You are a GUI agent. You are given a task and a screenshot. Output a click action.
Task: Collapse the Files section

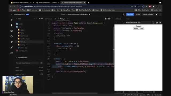click(x=16, y=19)
